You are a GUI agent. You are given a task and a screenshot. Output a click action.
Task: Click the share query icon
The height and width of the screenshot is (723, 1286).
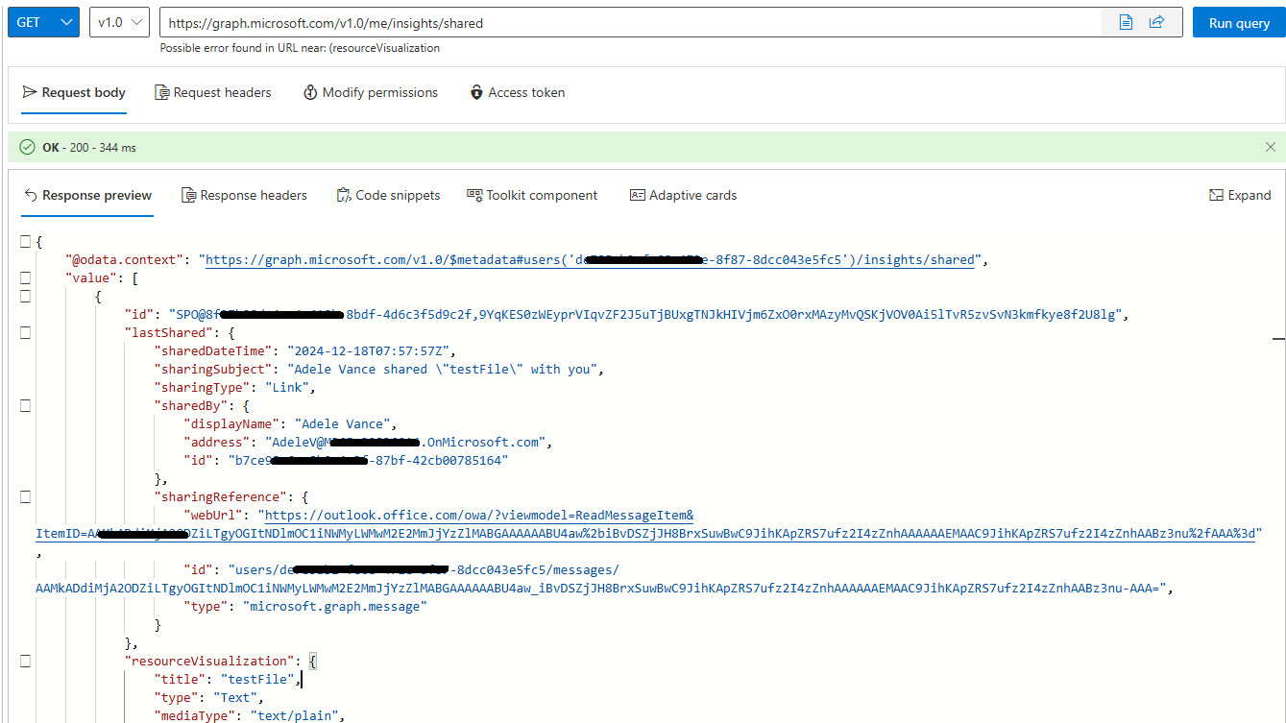click(1155, 21)
